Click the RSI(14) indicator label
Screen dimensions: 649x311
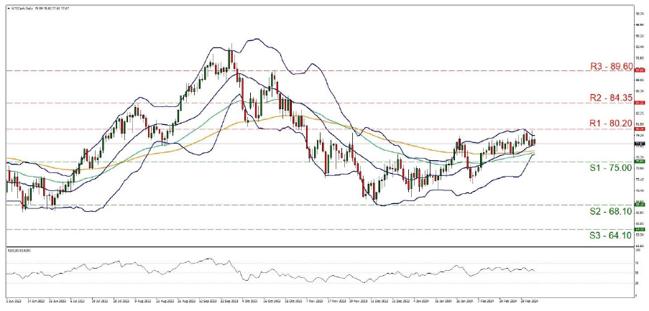pos(20,251)
